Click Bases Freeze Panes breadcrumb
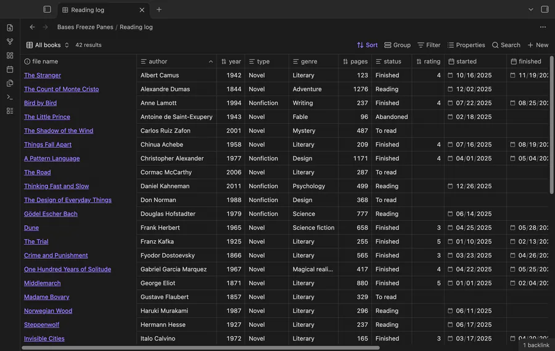 coord(85,27)
